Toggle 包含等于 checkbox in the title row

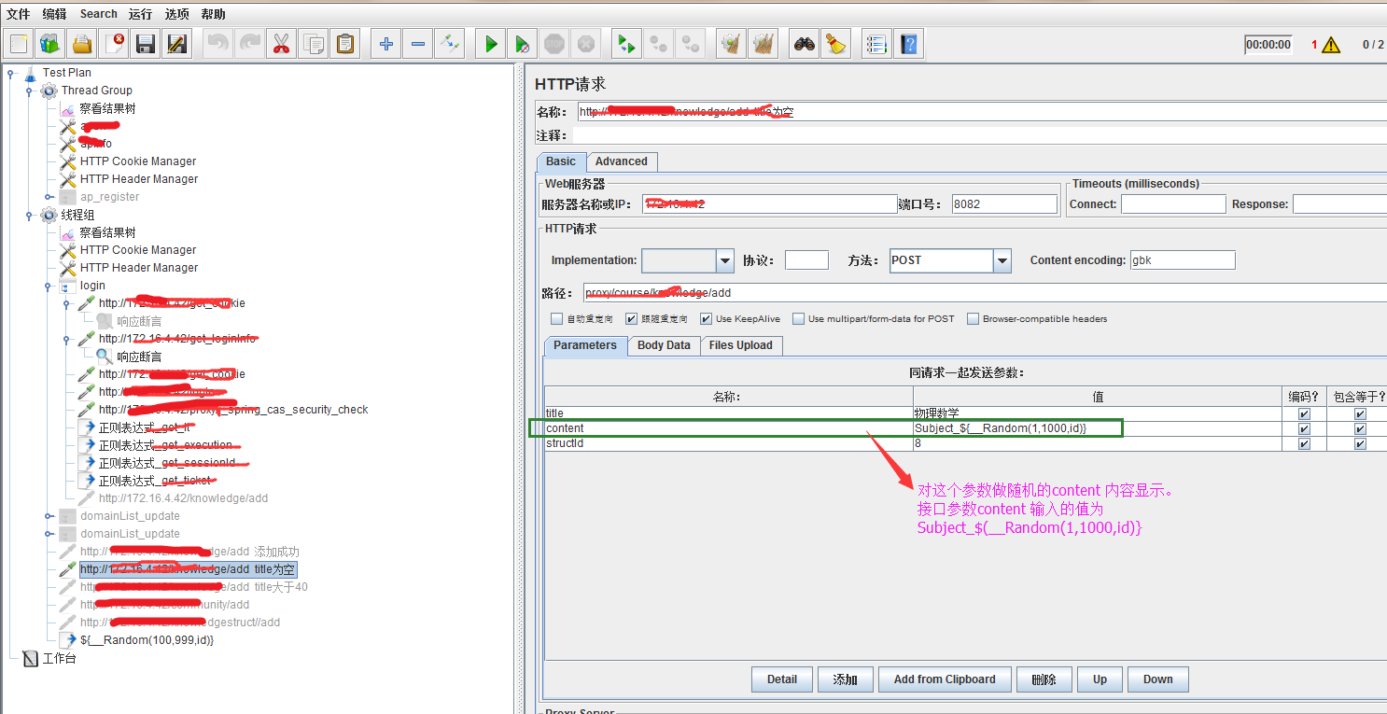tap(1360, 413)
